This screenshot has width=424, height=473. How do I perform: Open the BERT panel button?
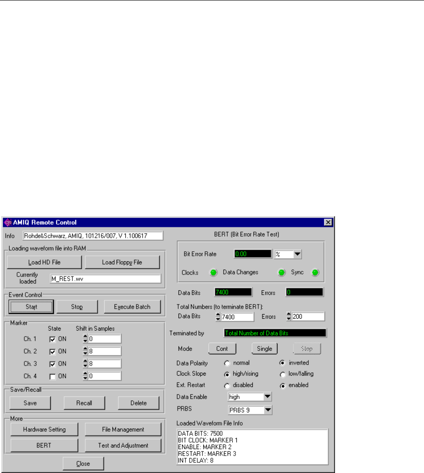tap(45, 445)
